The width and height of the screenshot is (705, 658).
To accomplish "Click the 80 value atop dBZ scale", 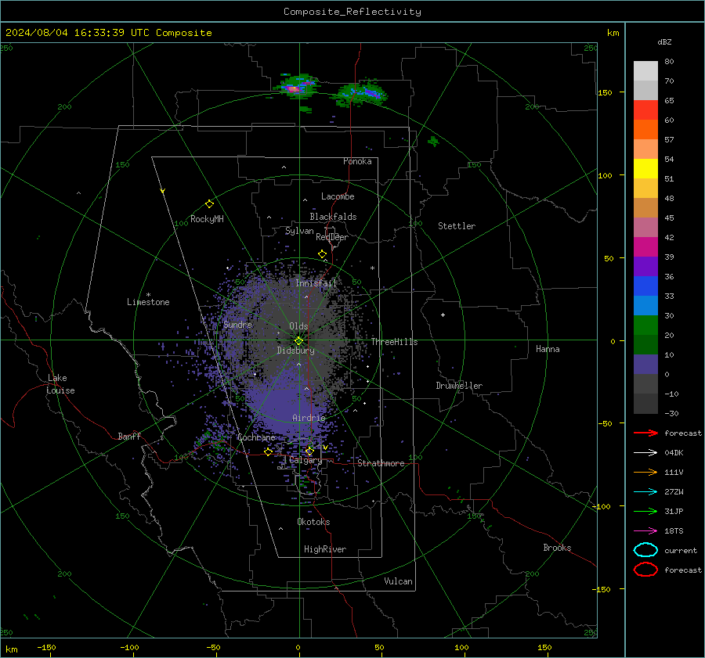I will [x=669, y=62].
